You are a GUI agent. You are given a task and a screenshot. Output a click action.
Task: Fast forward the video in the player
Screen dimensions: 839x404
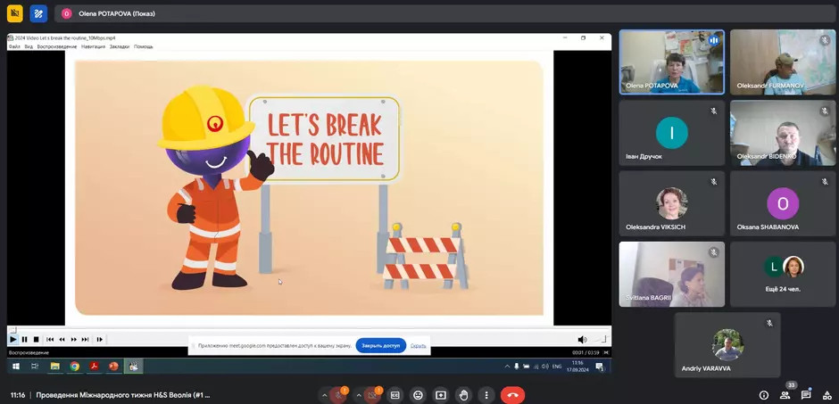point(74,339)
